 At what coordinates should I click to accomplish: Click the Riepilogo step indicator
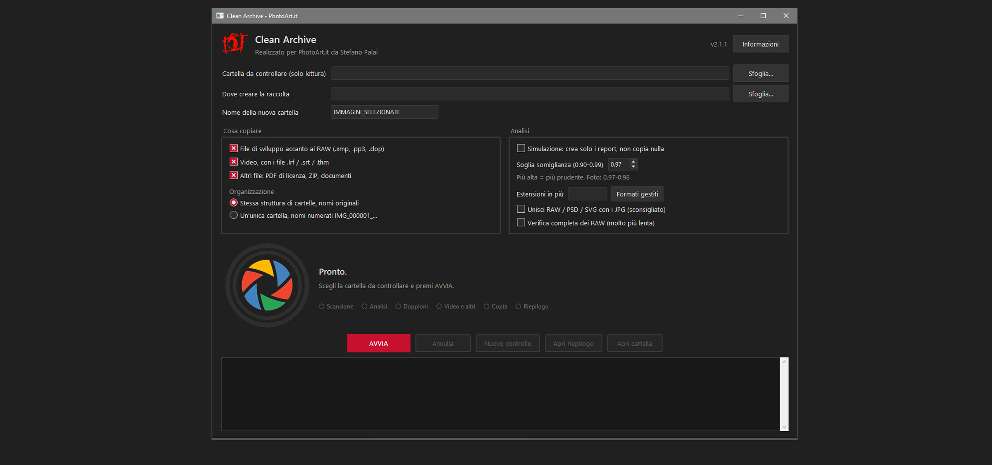tap(532, 307)
